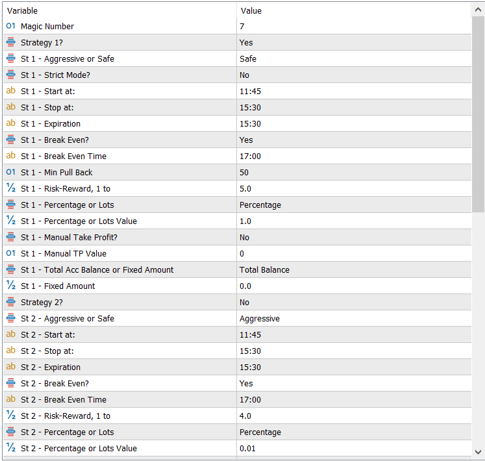Toggle the Strategy 1? value Yes

click(246, 42)
